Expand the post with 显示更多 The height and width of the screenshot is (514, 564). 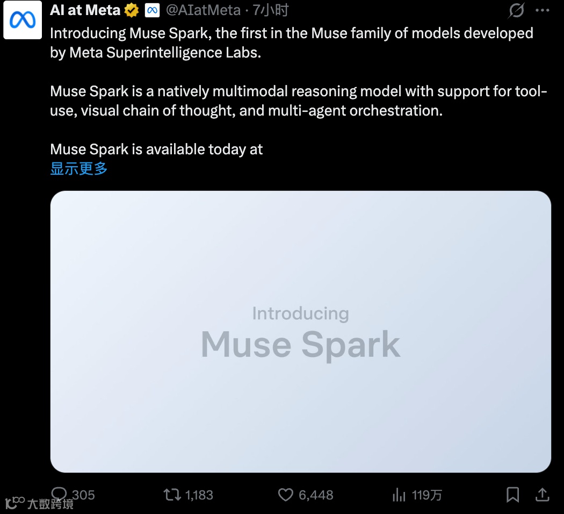(79, 168)
